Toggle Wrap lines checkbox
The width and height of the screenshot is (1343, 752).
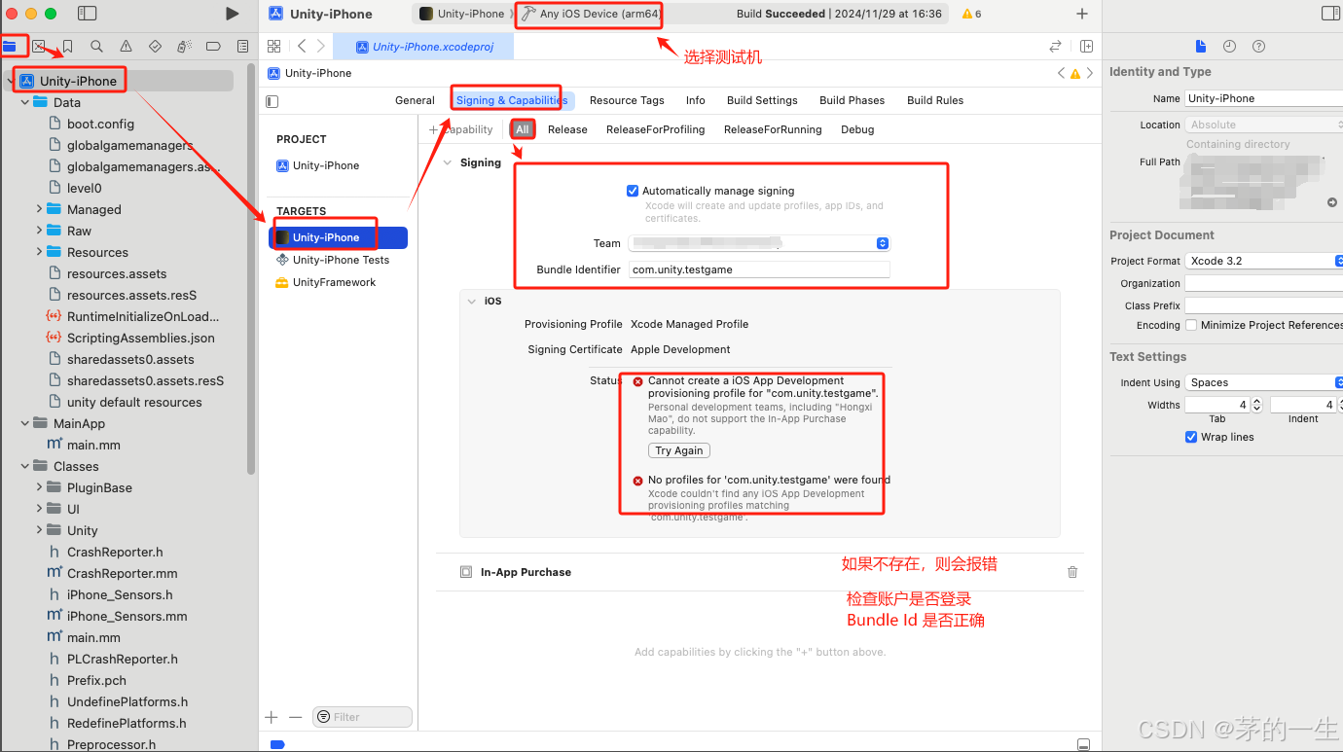point(1191,437)
